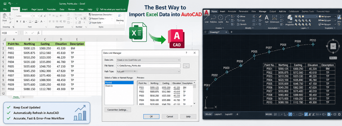Viewport: 342px width, 126px height.
Task: Select the AutoCAD Text tool
Action: pos(266,19)
